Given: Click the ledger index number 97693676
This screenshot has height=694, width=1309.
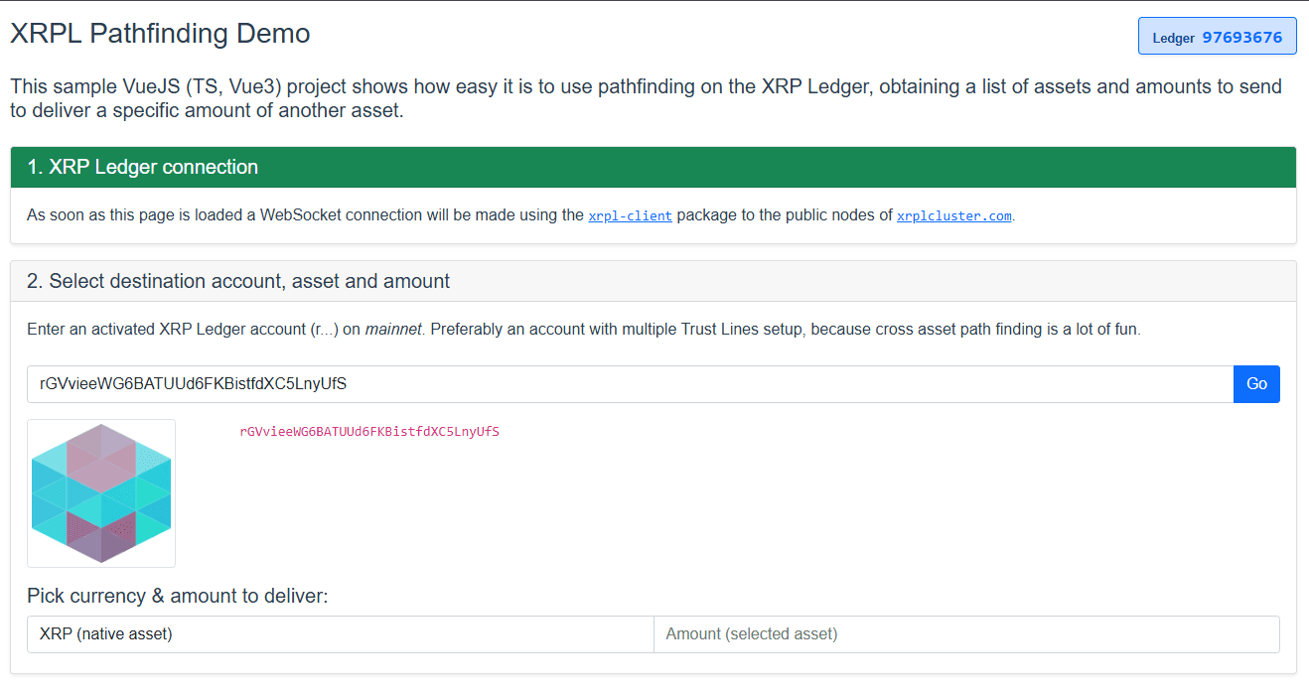Looking at the screenshot, I should (1241, 38).
